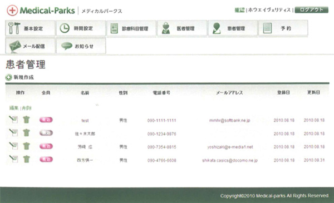Image resolution: width=334 pixels, height=203 pixels.
Task: Open 基本設定 wrench tools menu
Action: click(x=30, y=28)
